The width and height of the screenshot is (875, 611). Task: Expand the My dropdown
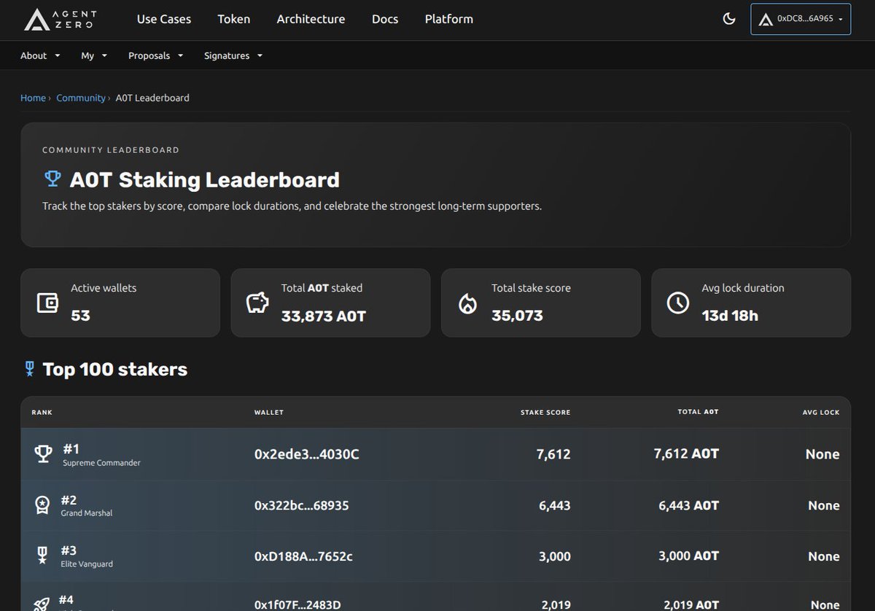coord(94,55)
